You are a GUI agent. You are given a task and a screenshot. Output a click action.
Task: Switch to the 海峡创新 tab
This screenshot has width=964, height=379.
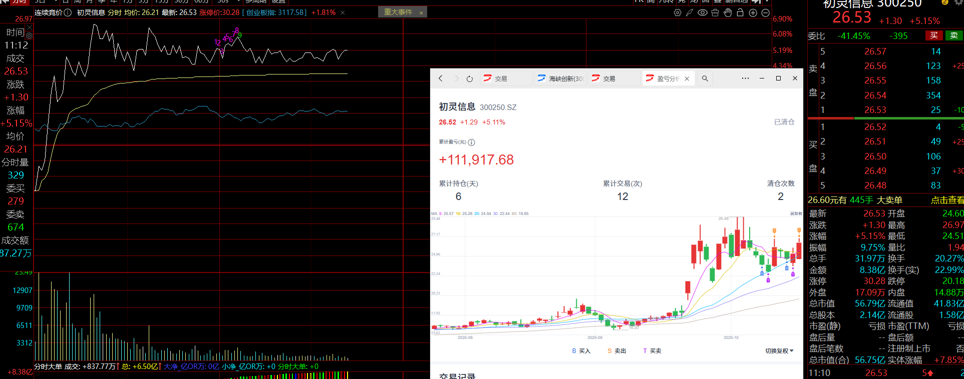tap(560, 78)
